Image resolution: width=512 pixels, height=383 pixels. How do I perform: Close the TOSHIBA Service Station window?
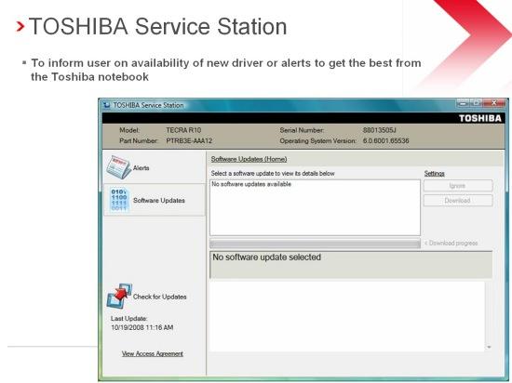click(494, 103)
